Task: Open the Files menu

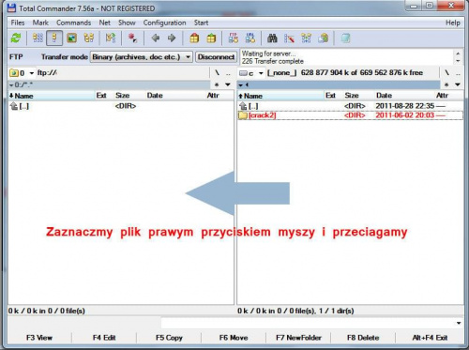Action: click(x=18, y=23)
